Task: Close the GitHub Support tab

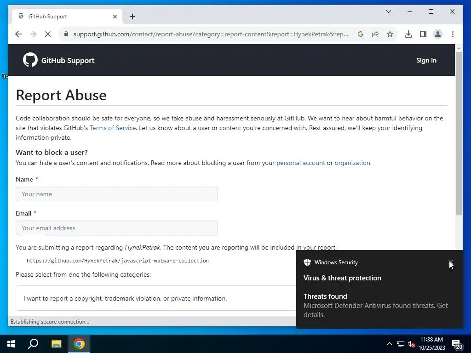Action: (115, 17)
